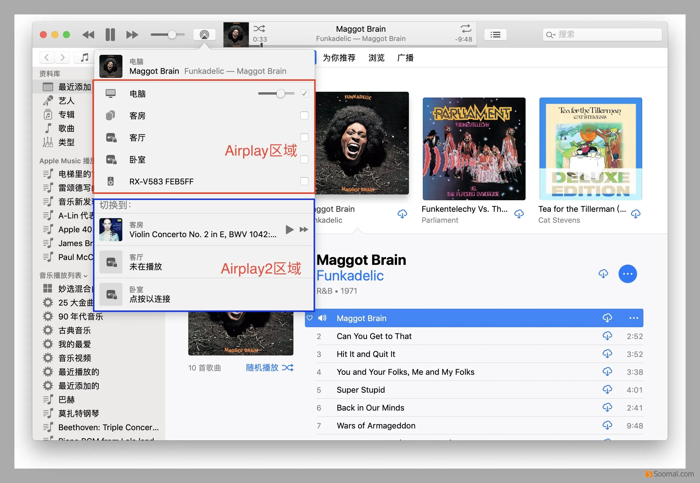Screen dimensions: 700x483
Task: Check the 客房 AirPlay output checkbox
Action: point(304,115)
